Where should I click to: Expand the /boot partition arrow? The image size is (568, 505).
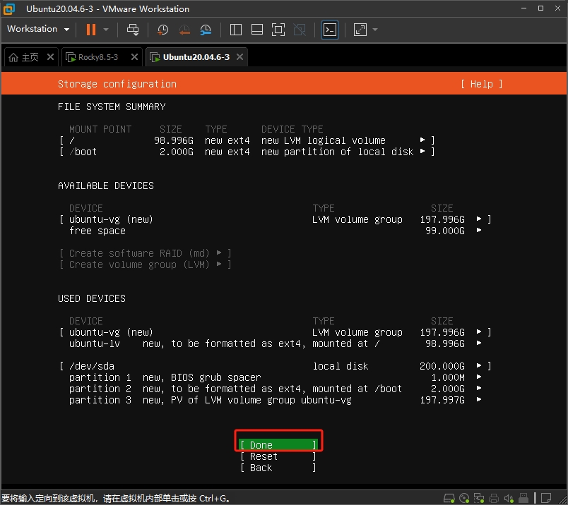coord(422,151)
